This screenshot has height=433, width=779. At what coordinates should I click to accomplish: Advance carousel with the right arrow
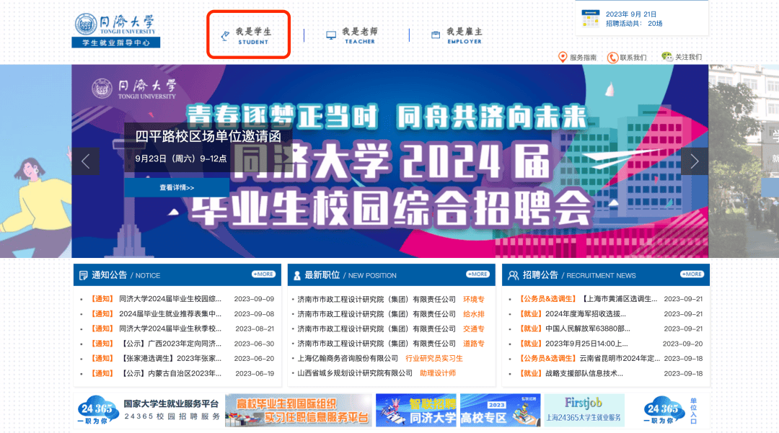point(694,161)
